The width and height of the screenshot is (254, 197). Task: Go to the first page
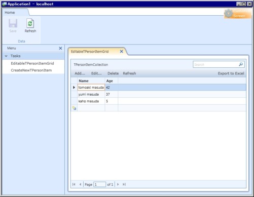tap(74, 184)
